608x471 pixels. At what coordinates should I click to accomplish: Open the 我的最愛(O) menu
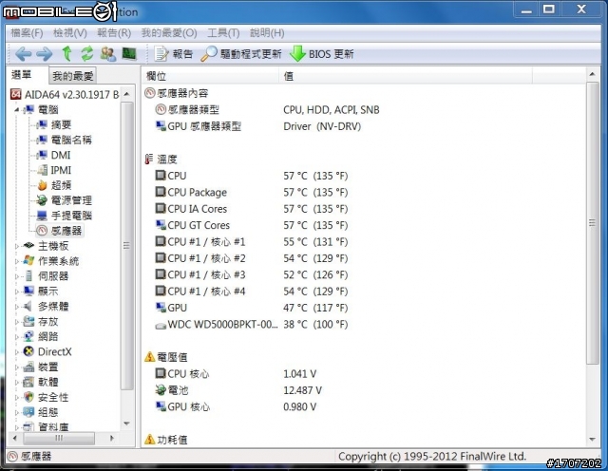coord(169,33)
